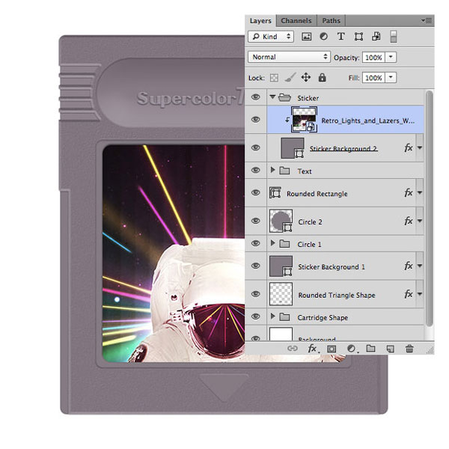Add layer mask icon

point(332,349)
